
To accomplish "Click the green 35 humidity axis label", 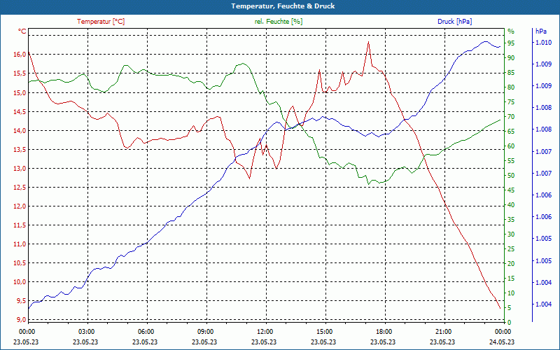I will coord(511,220).
